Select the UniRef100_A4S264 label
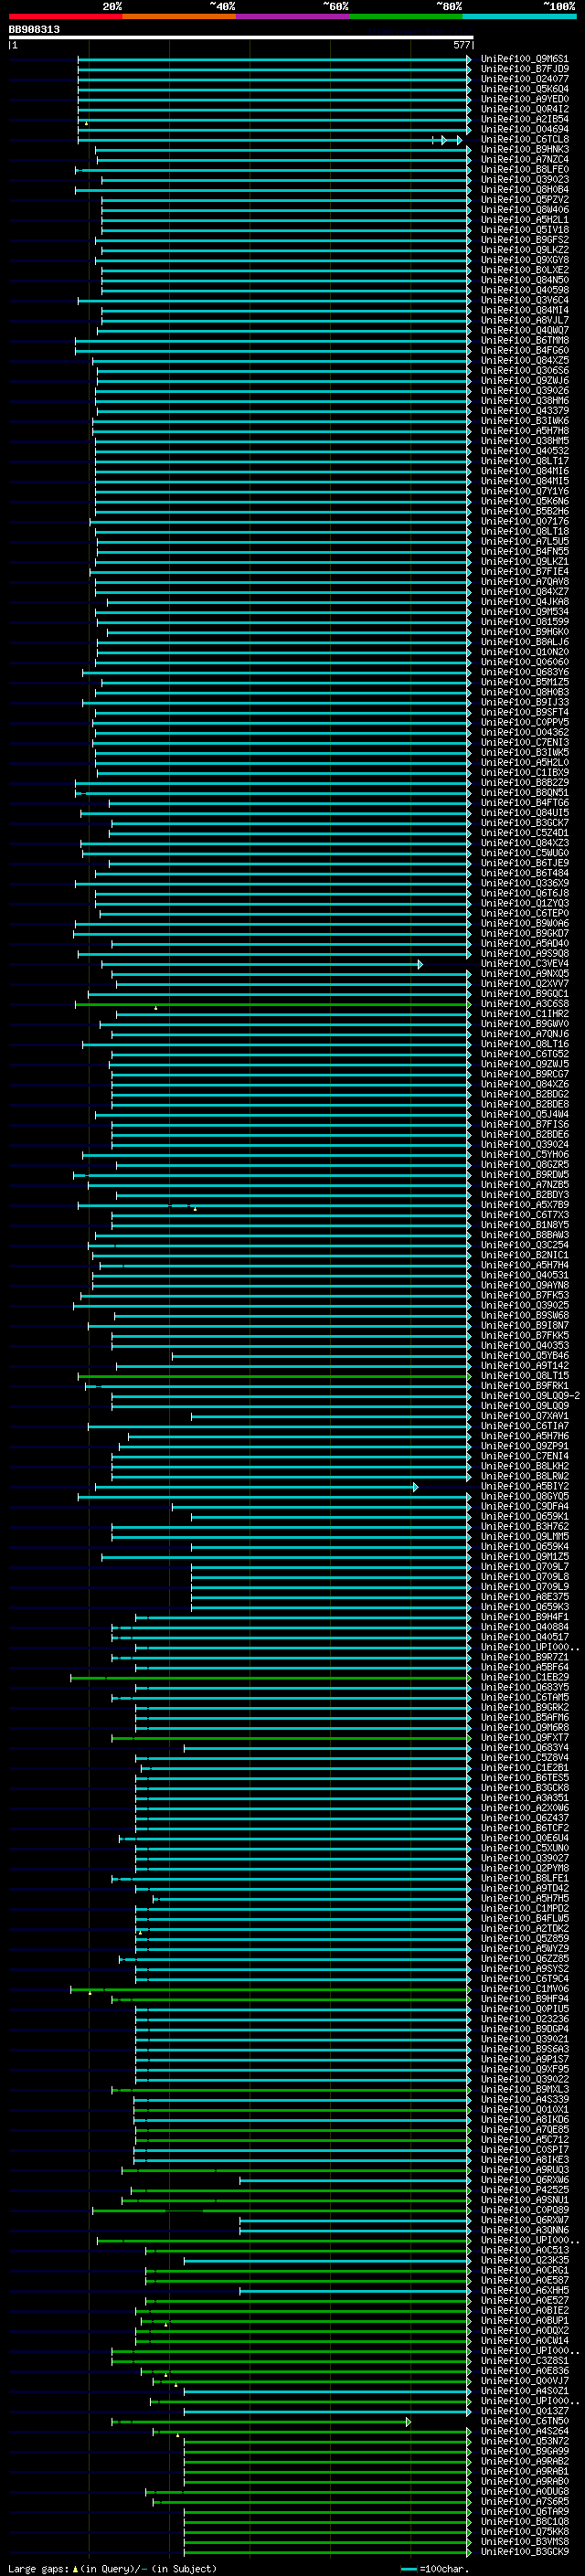This screenshot has height=2576, width=585. (x=524, y=2432)
